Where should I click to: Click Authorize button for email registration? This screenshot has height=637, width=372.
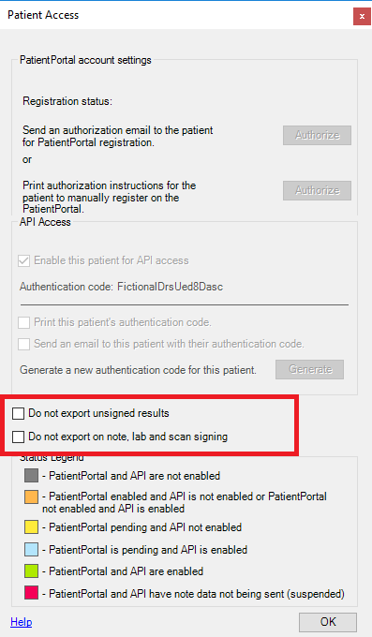click(x=317, y=135)
